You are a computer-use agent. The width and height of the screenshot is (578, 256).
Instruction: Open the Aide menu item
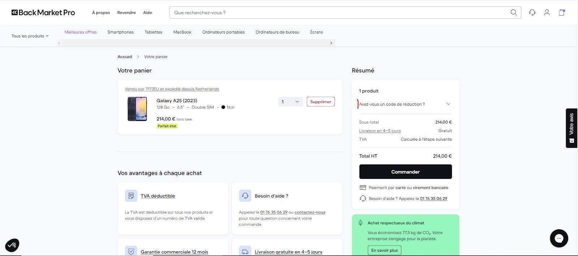tap(147, 13)
